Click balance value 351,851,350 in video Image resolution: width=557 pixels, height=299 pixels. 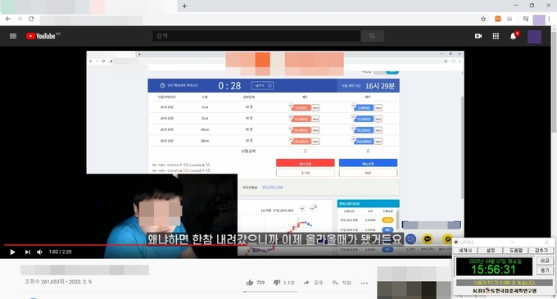point(273,187)
